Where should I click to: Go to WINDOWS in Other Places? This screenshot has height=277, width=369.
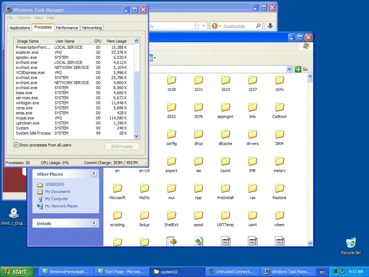[54, 184]
